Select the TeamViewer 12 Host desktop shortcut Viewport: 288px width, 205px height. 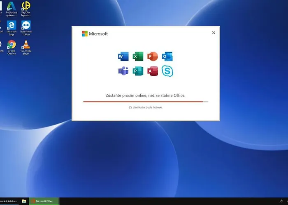click(26, 28)
